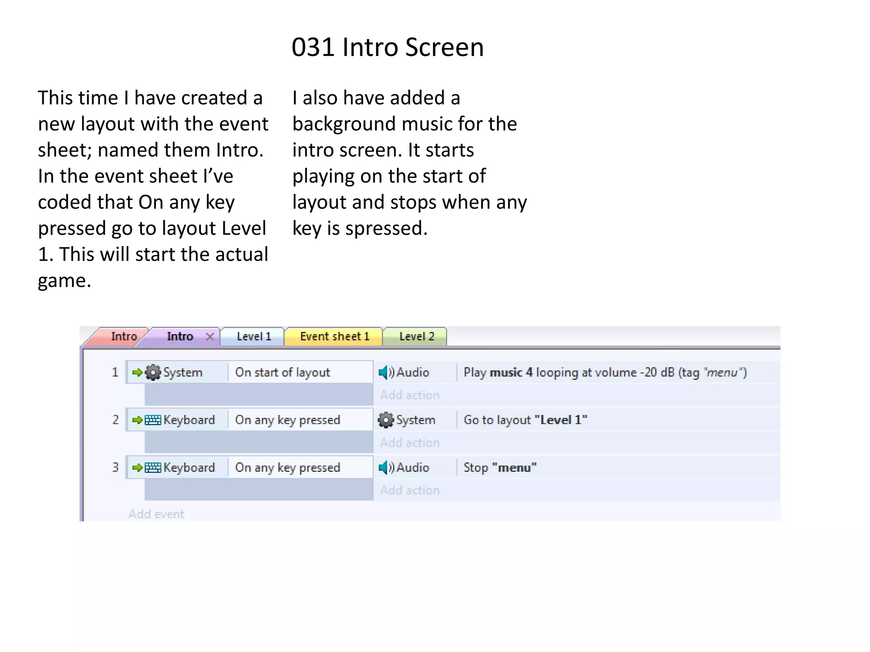This screenshot has width=870, height=652.
Task: Select the purple Intro event sheet tab
Action: tap(180, 337)
